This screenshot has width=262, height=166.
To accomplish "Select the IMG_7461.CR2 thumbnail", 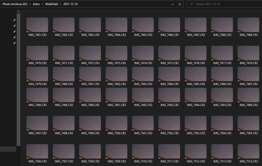I will click(x=37, y=25).
